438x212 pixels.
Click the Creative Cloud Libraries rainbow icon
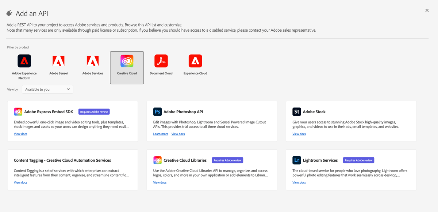[x=157, y=160]
